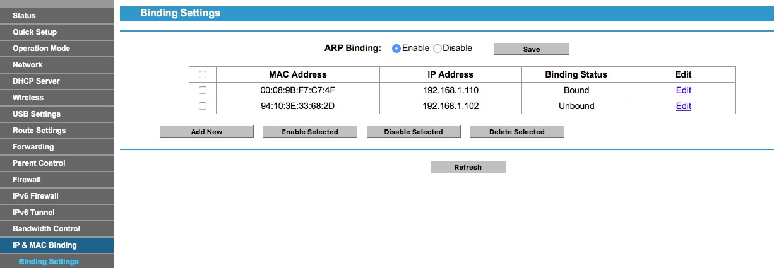
Task: Check the box for MAC 94:10:3E:33:68:2D
Action: [203, 106]
